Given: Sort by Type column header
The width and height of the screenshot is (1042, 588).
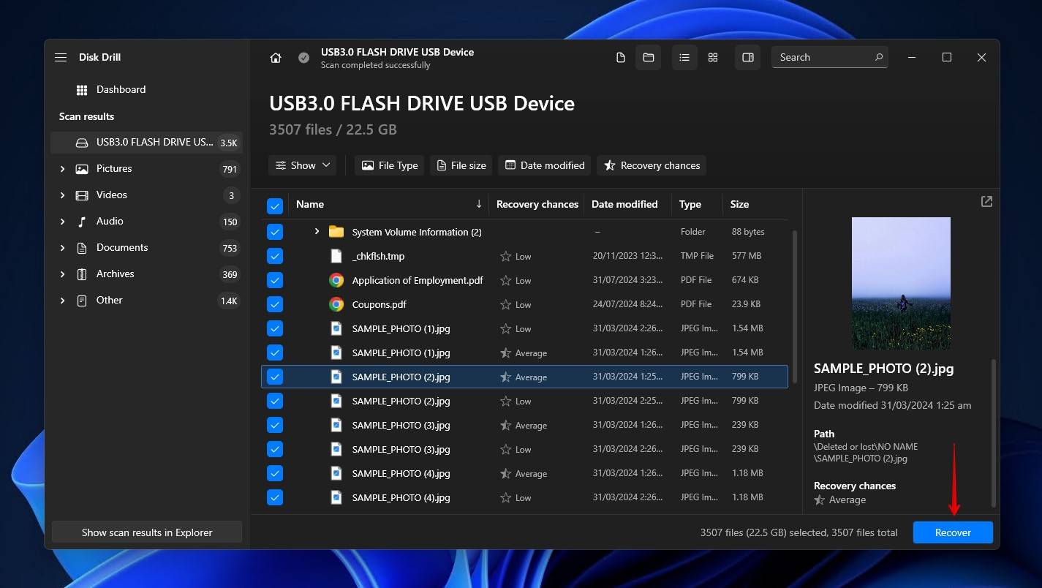Looking at the screenshot, I should pos(690,204).
